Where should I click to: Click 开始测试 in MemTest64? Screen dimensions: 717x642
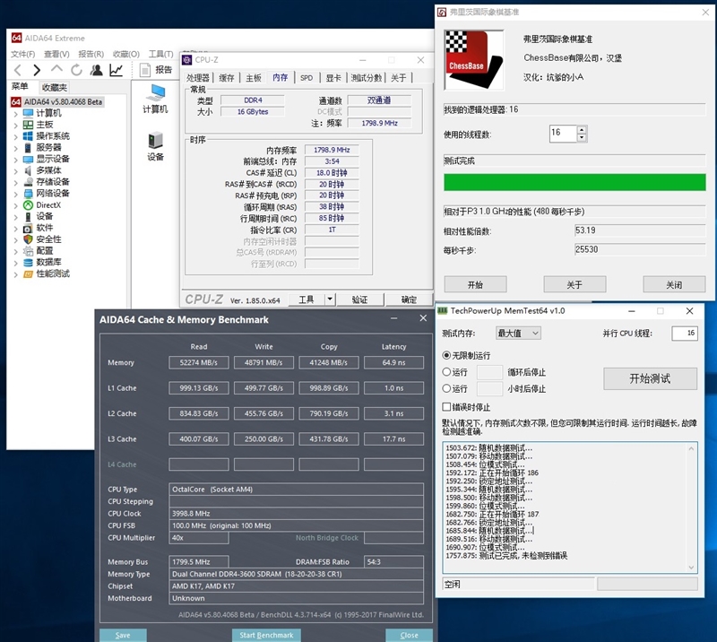(x=649, y=378)
